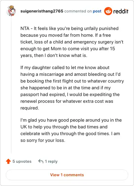The image size is (134, 186).
Task: Click the "NTA" verdict text
Action: click(25, 28)
